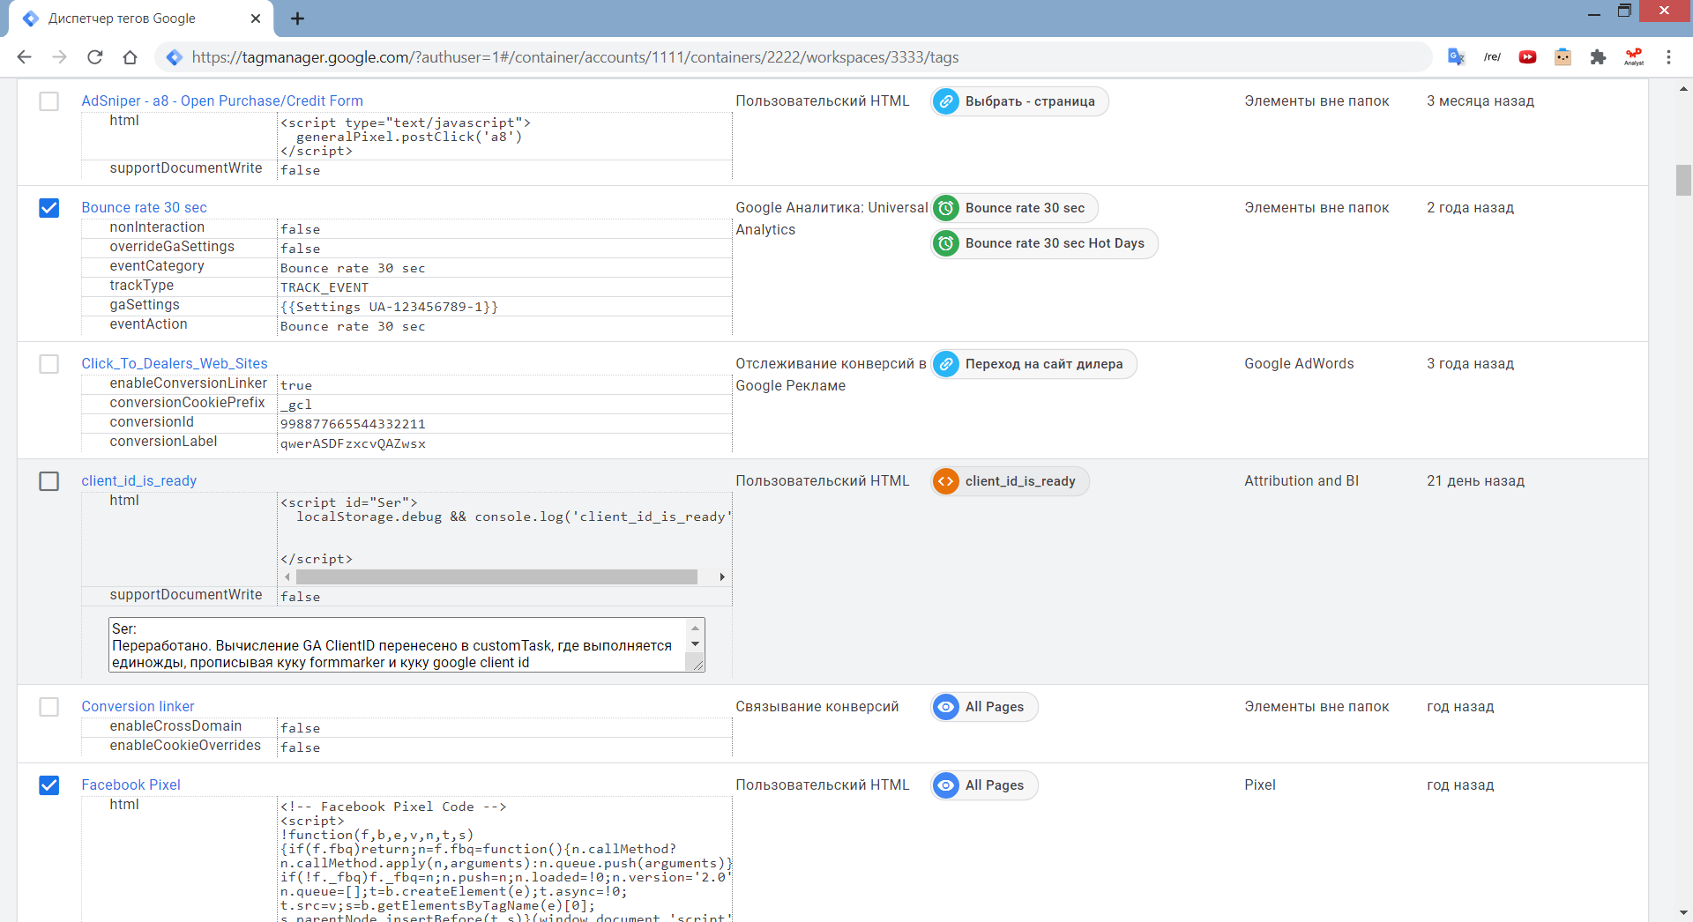Click the Bounce rate 30 sec trigger chip

click(x=1015, y=208)
